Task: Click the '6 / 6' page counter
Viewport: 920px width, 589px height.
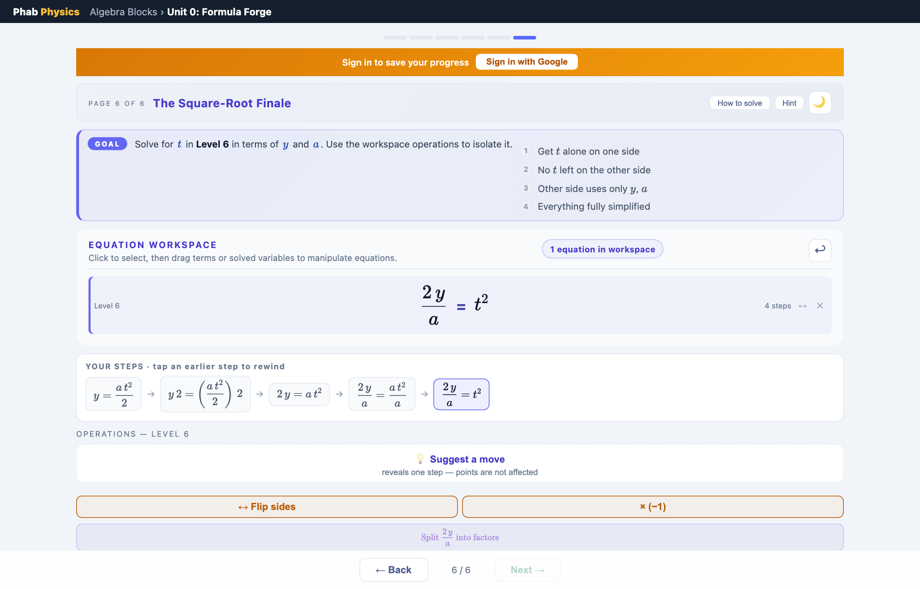Action: (461, 570)
